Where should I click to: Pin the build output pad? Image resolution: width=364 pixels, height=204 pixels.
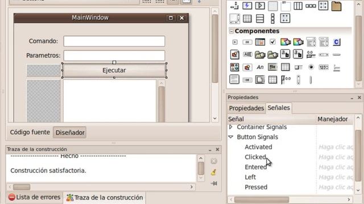point(214,184)
